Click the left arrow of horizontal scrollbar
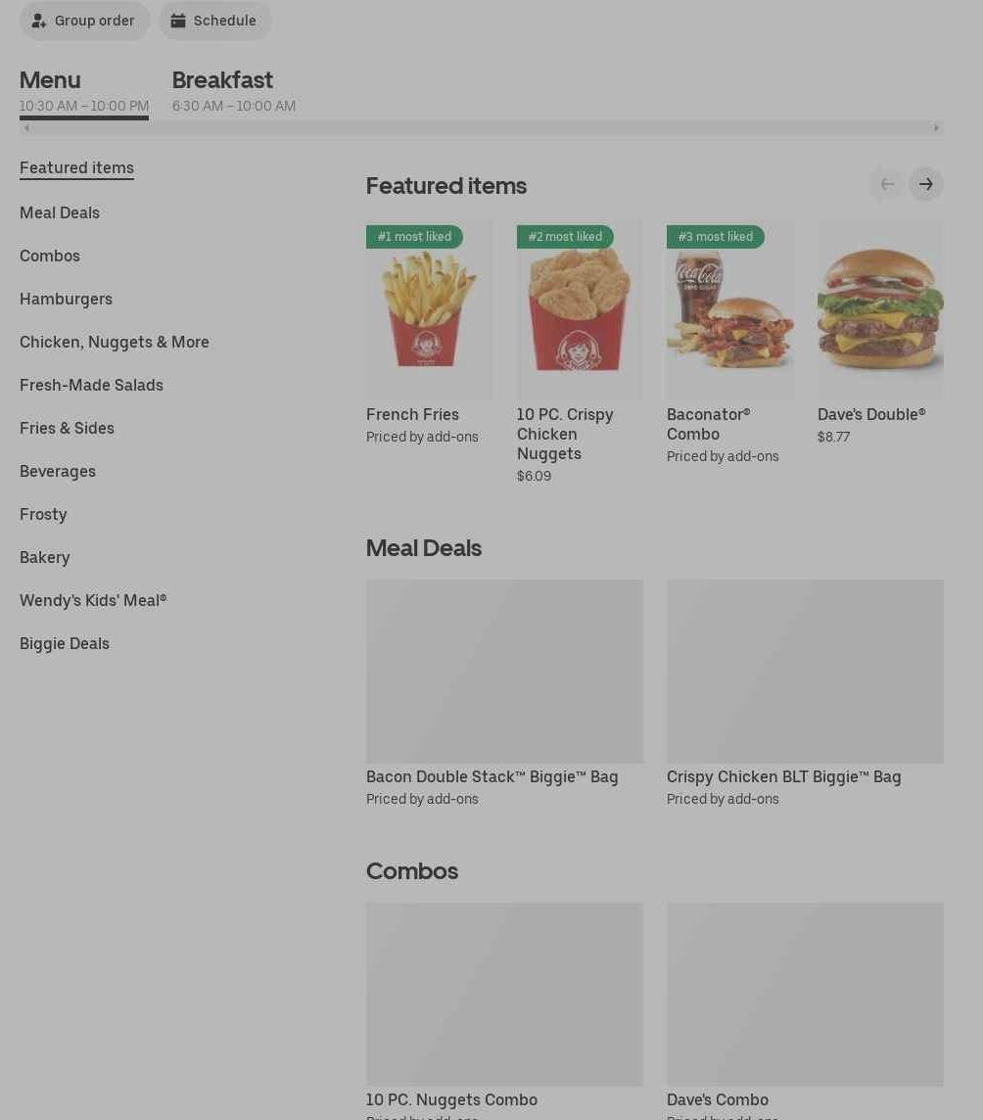Viewport: 983px width, 1120px height. pyautogui.click(x=26, y=128)
